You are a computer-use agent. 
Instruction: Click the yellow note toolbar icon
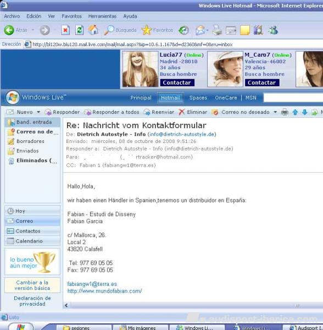[245, 30]
